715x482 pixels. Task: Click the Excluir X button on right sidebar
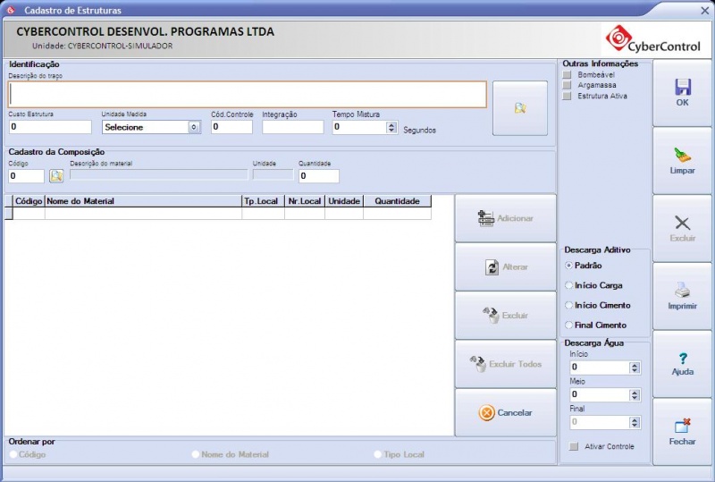tap(682, 229)
